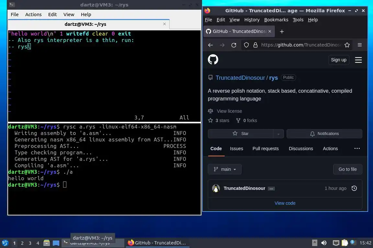The height and width of the screenshot is (248, 373).
Task: Open the terminal File menu
Action: [x=15, y=15]
